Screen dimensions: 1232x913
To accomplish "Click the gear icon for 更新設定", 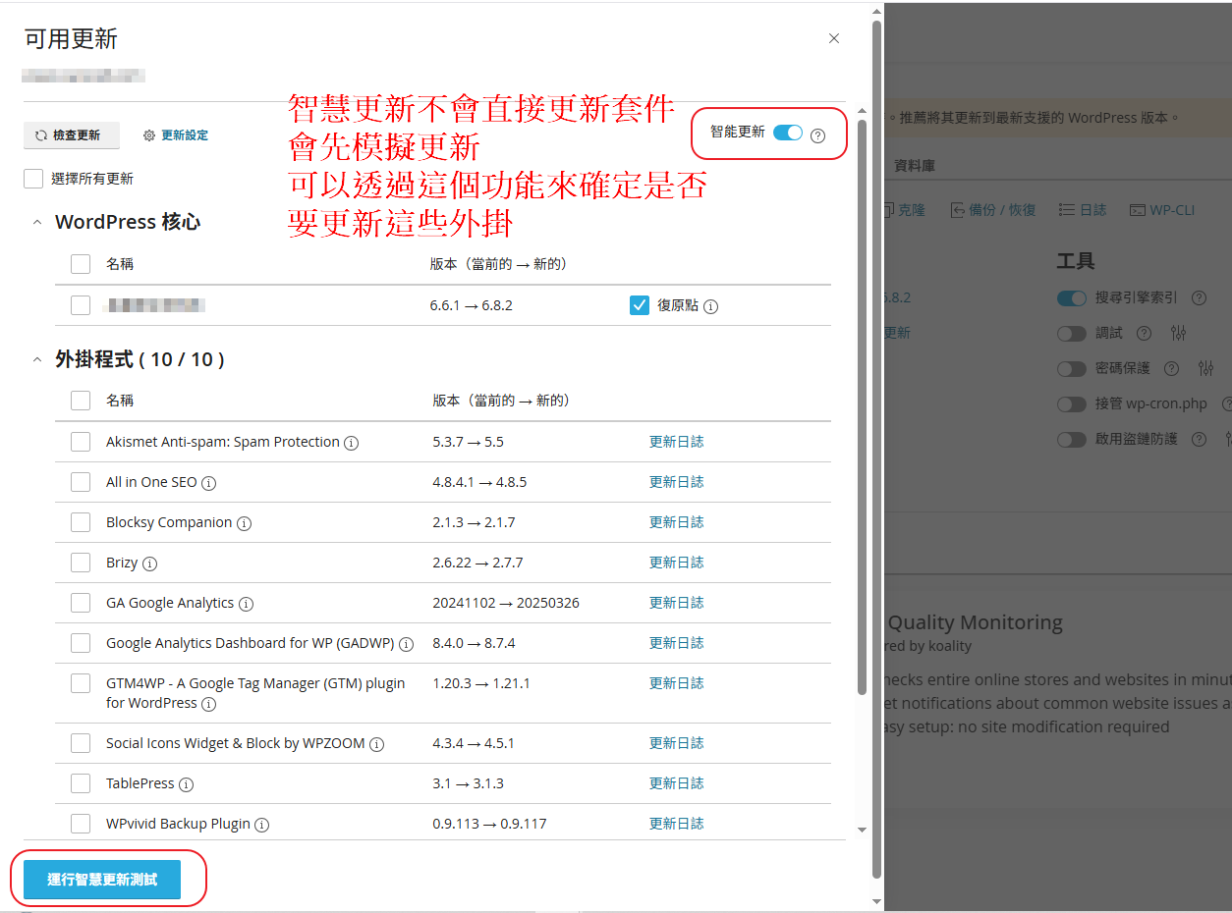I will [x=149, y=135].
